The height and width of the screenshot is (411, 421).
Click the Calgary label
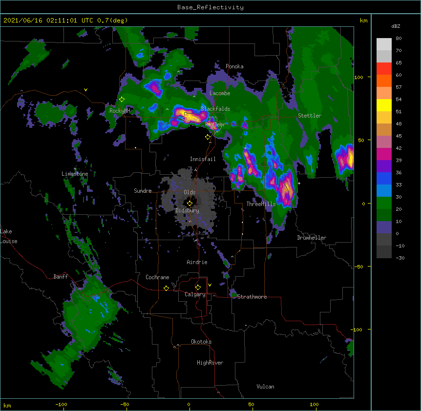(x=195, y=294)
